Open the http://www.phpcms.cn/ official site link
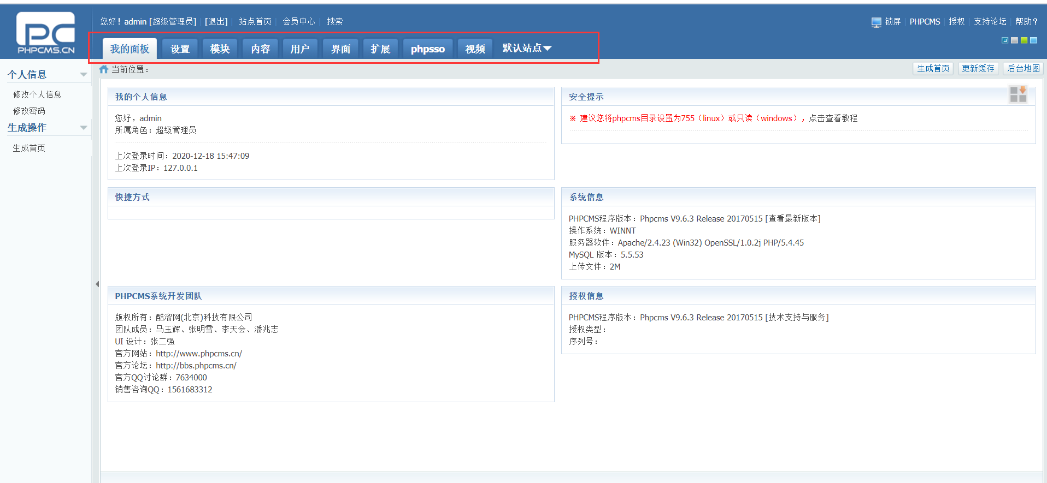The height and width of the screenshot is (483, 1047). coord(199,353)
